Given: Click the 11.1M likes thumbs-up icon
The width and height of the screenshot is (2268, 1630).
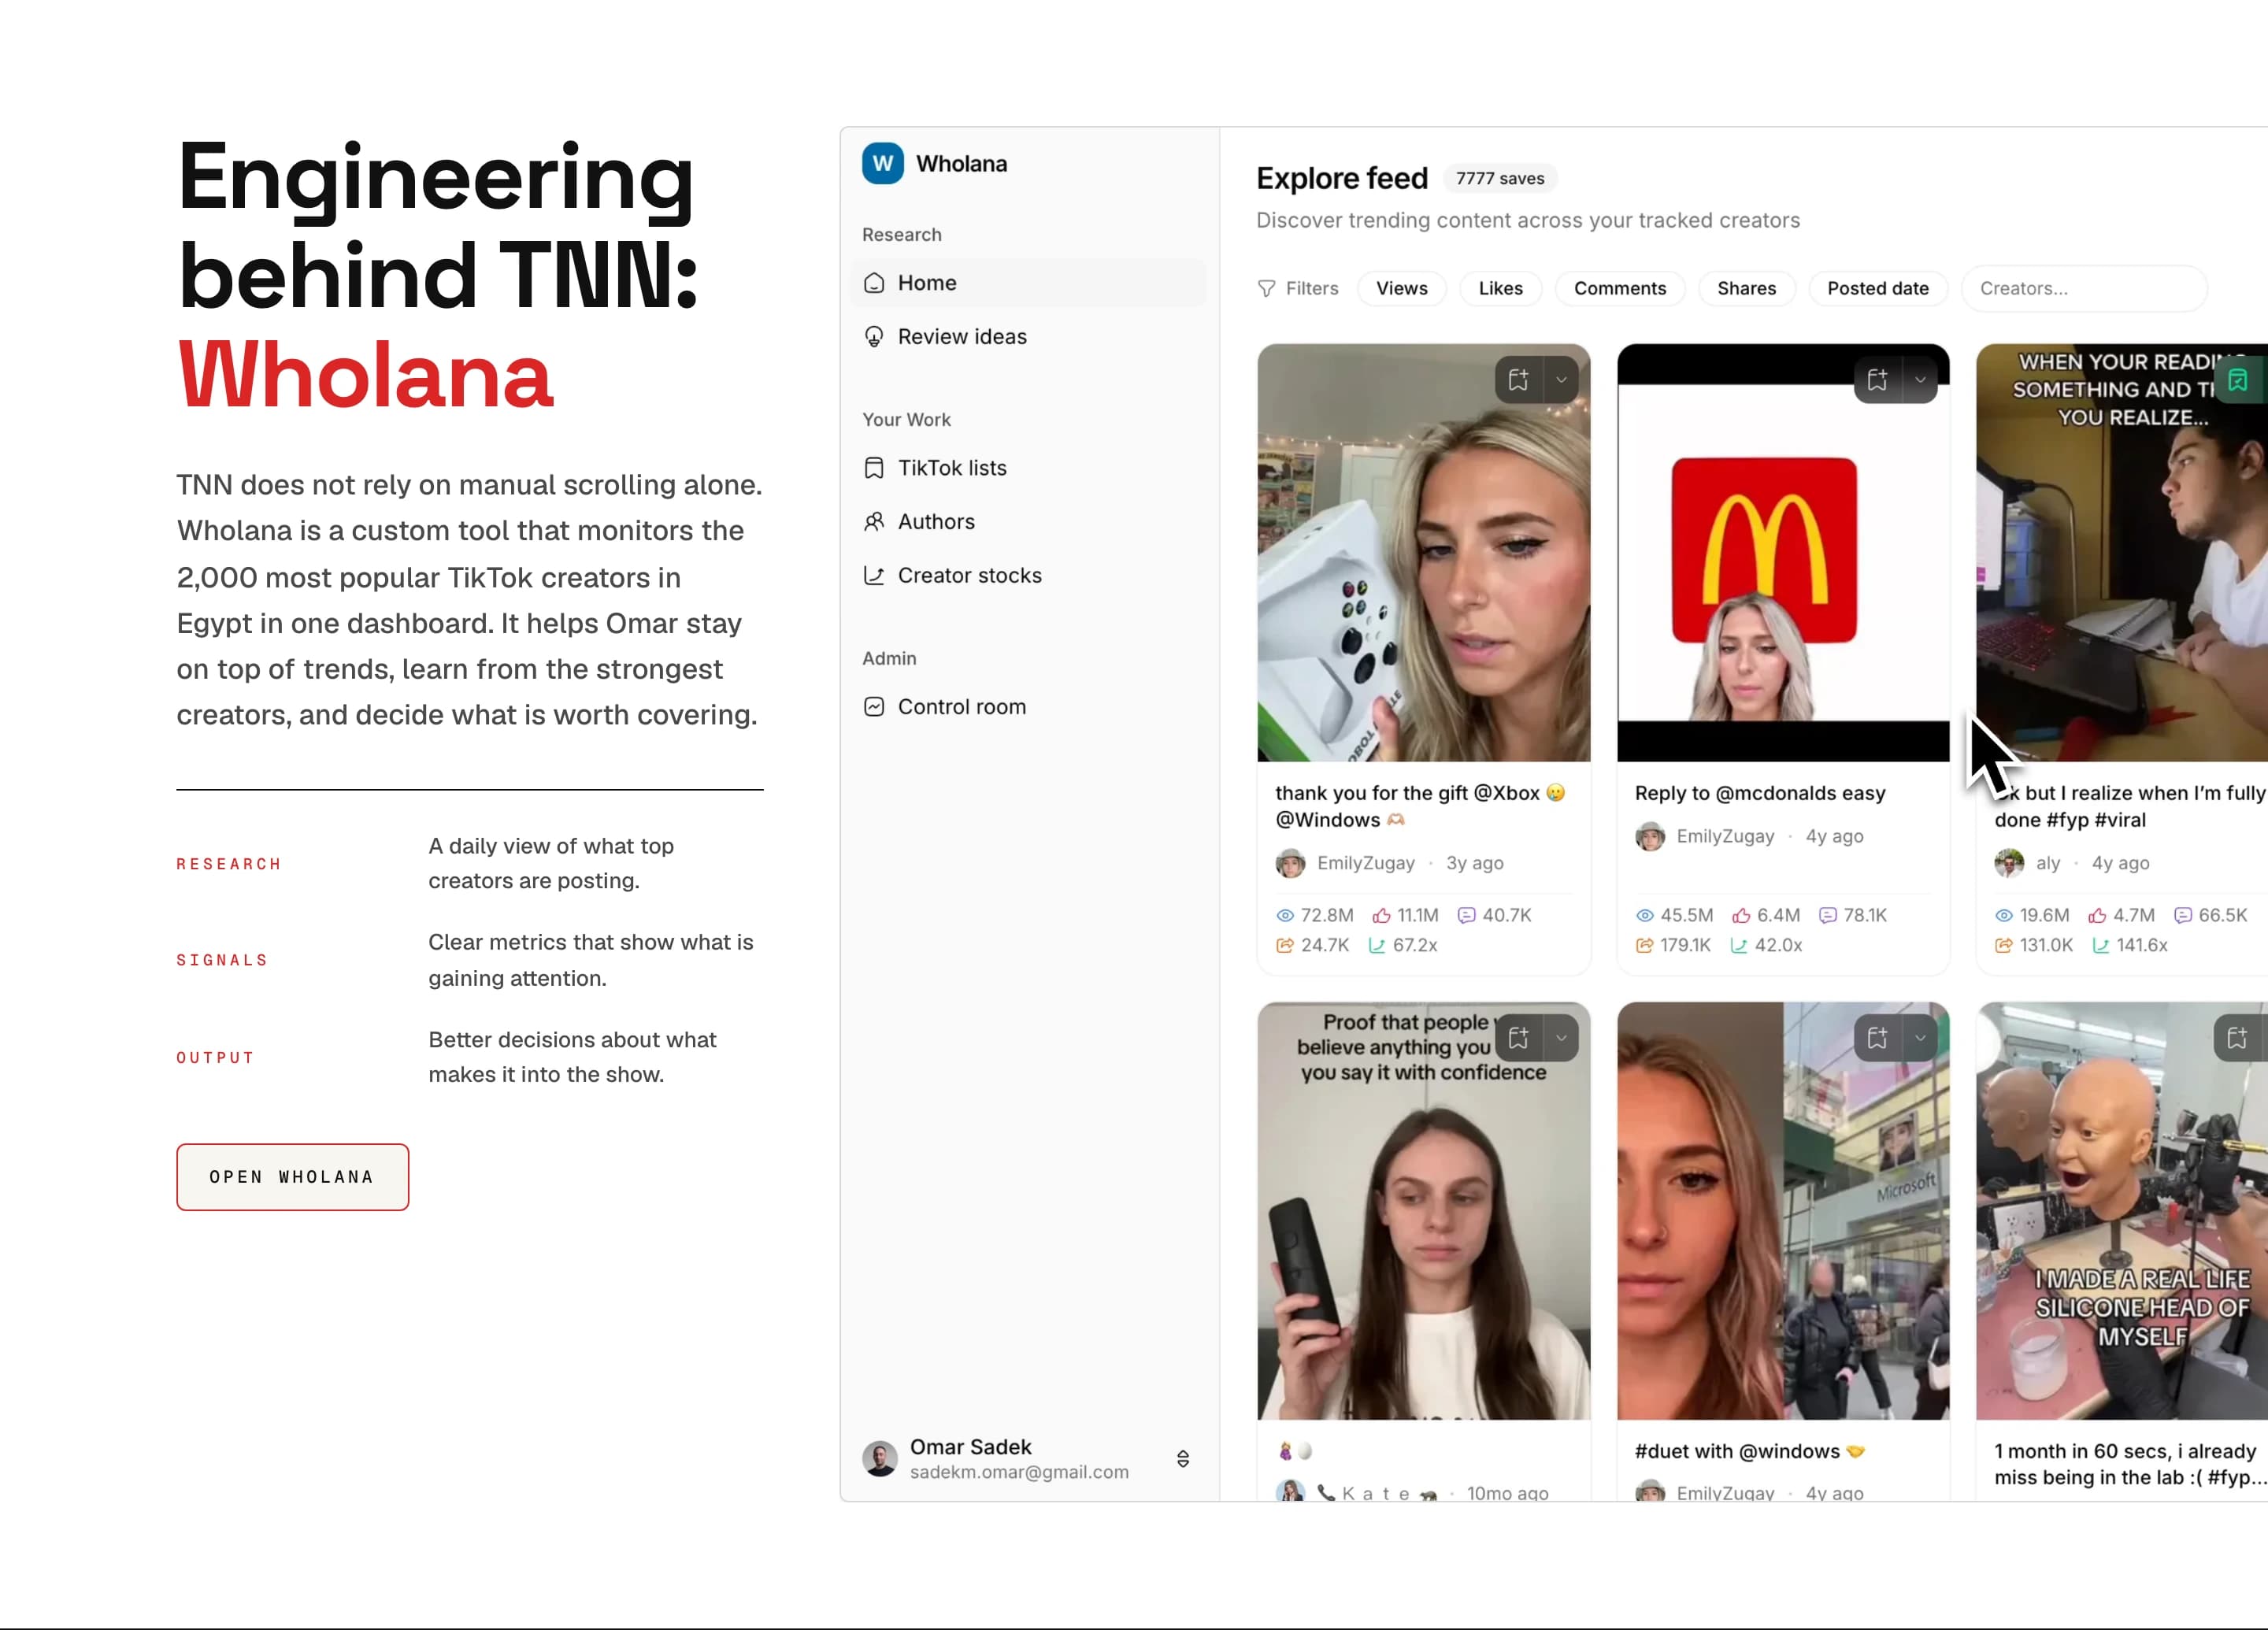Looking at the screenshot, I should [1381, 915].
